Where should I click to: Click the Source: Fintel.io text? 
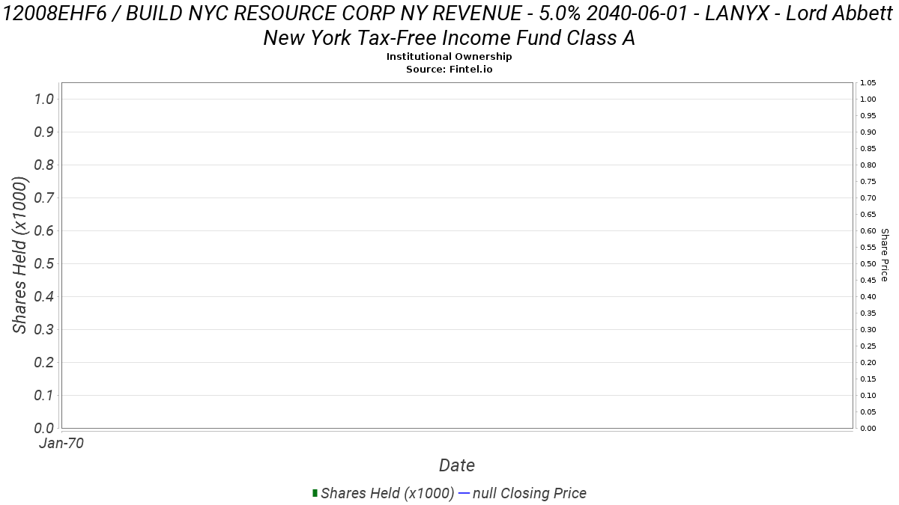click(x=449, y=69)
